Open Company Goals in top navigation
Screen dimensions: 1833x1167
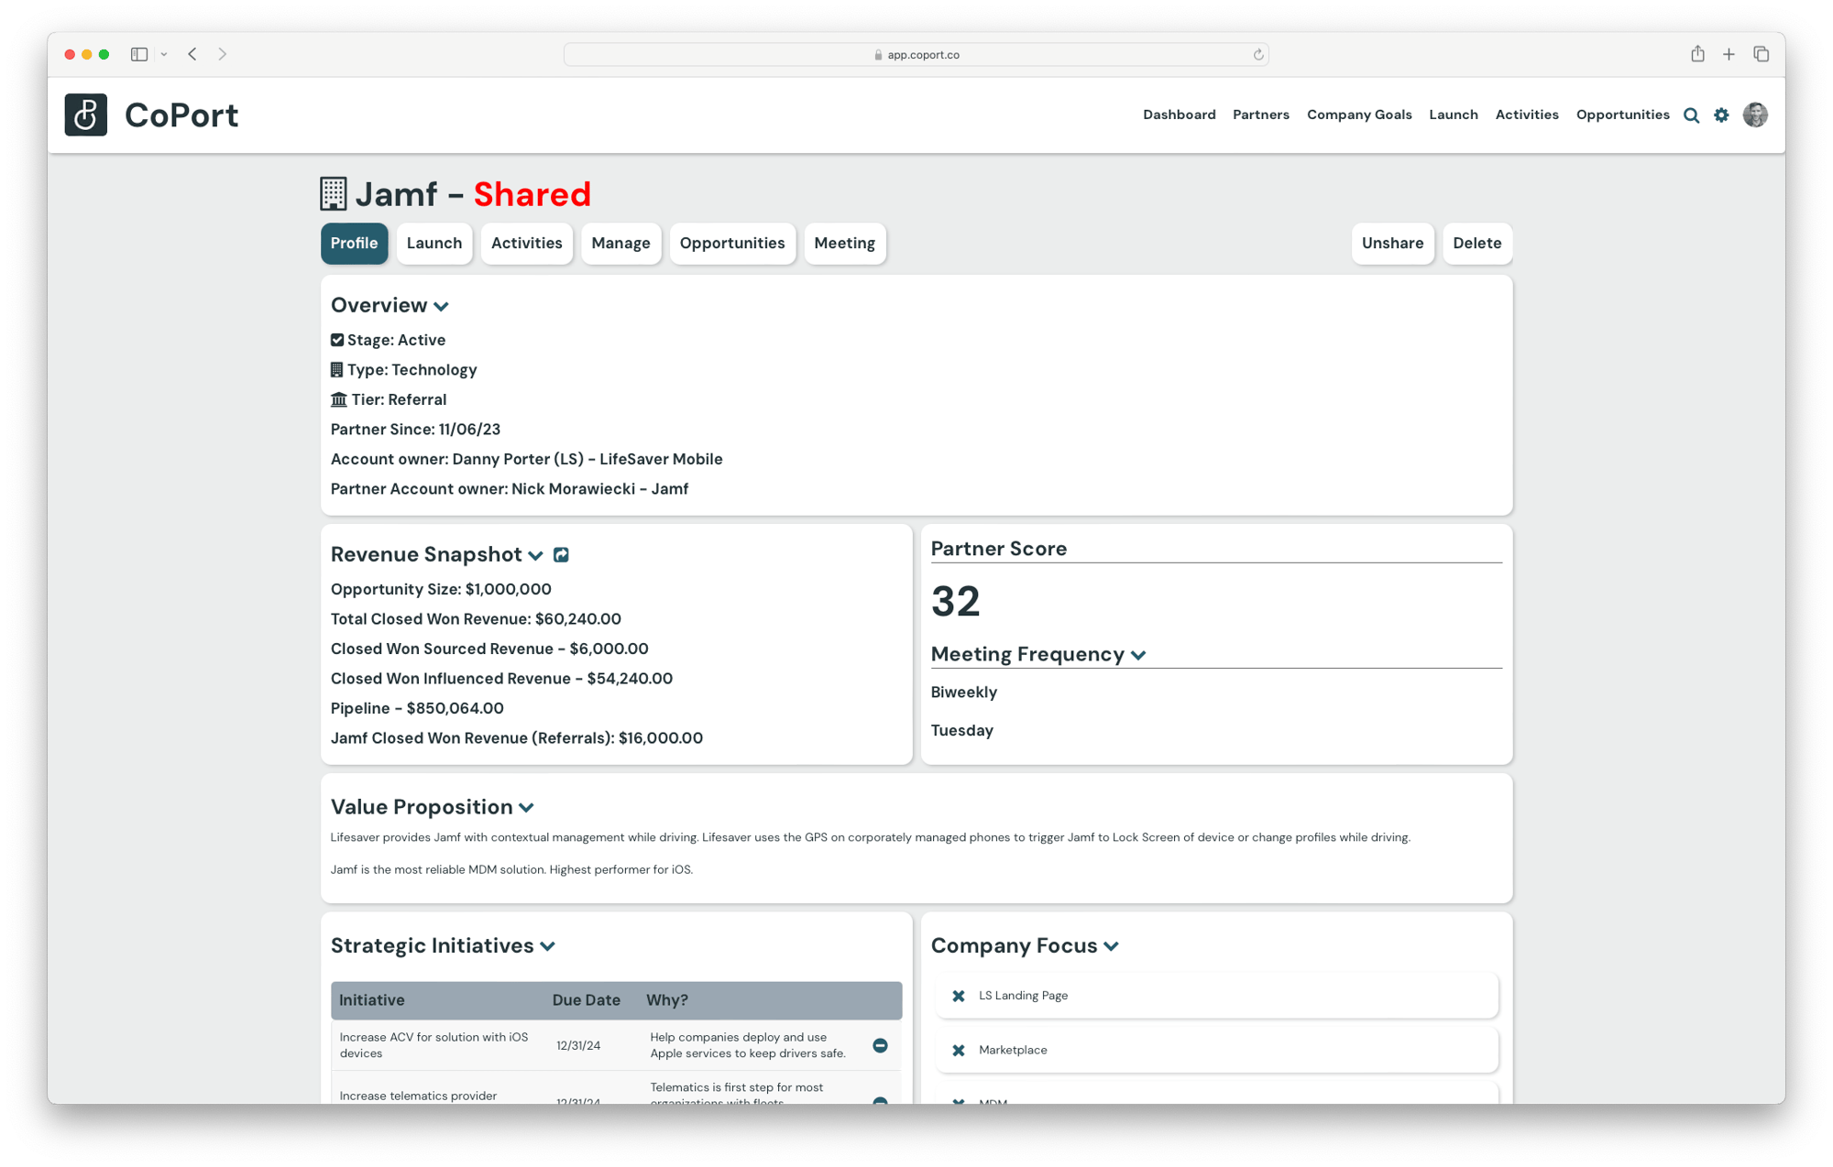(x=1359, y=115)
